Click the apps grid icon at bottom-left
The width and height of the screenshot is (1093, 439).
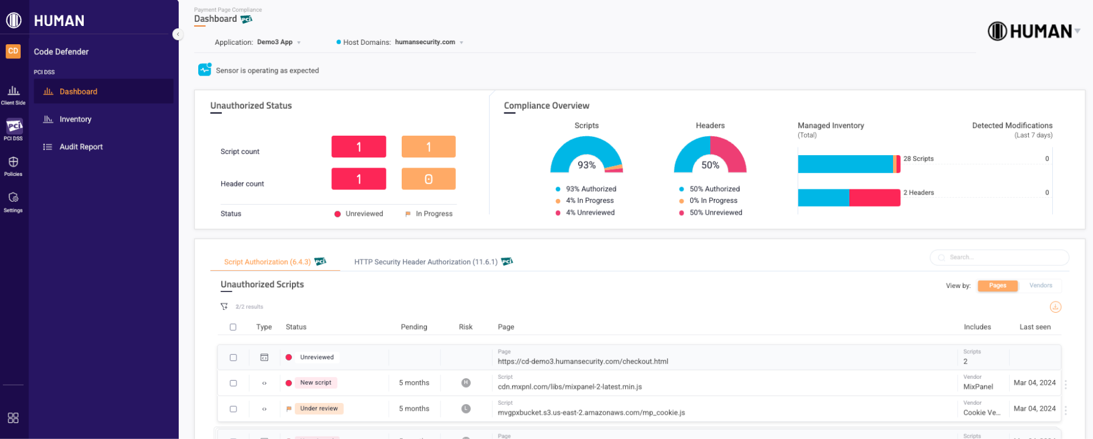[13, 418]
